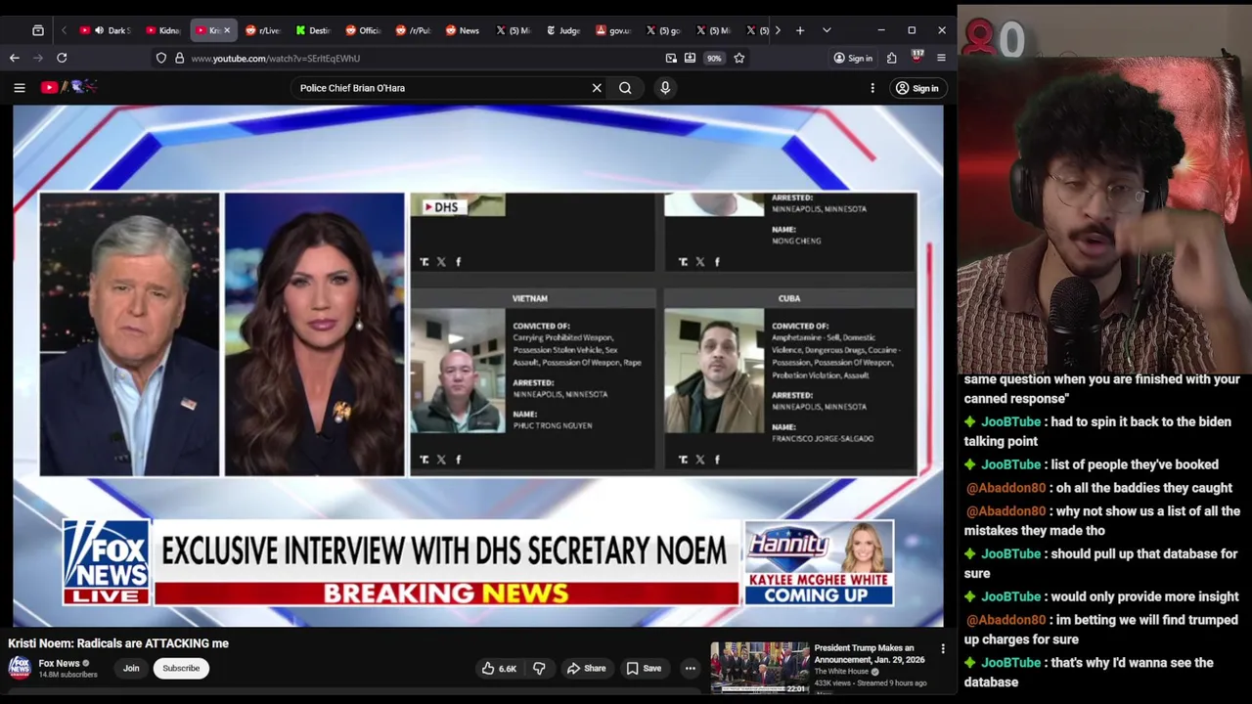
Task: Like the video with thumbs up
Action: point(499,669)
